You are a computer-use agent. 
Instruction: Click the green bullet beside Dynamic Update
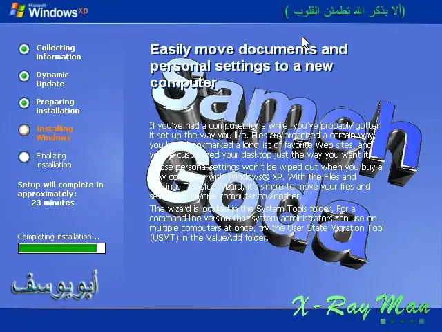click(x=24, y=76)
